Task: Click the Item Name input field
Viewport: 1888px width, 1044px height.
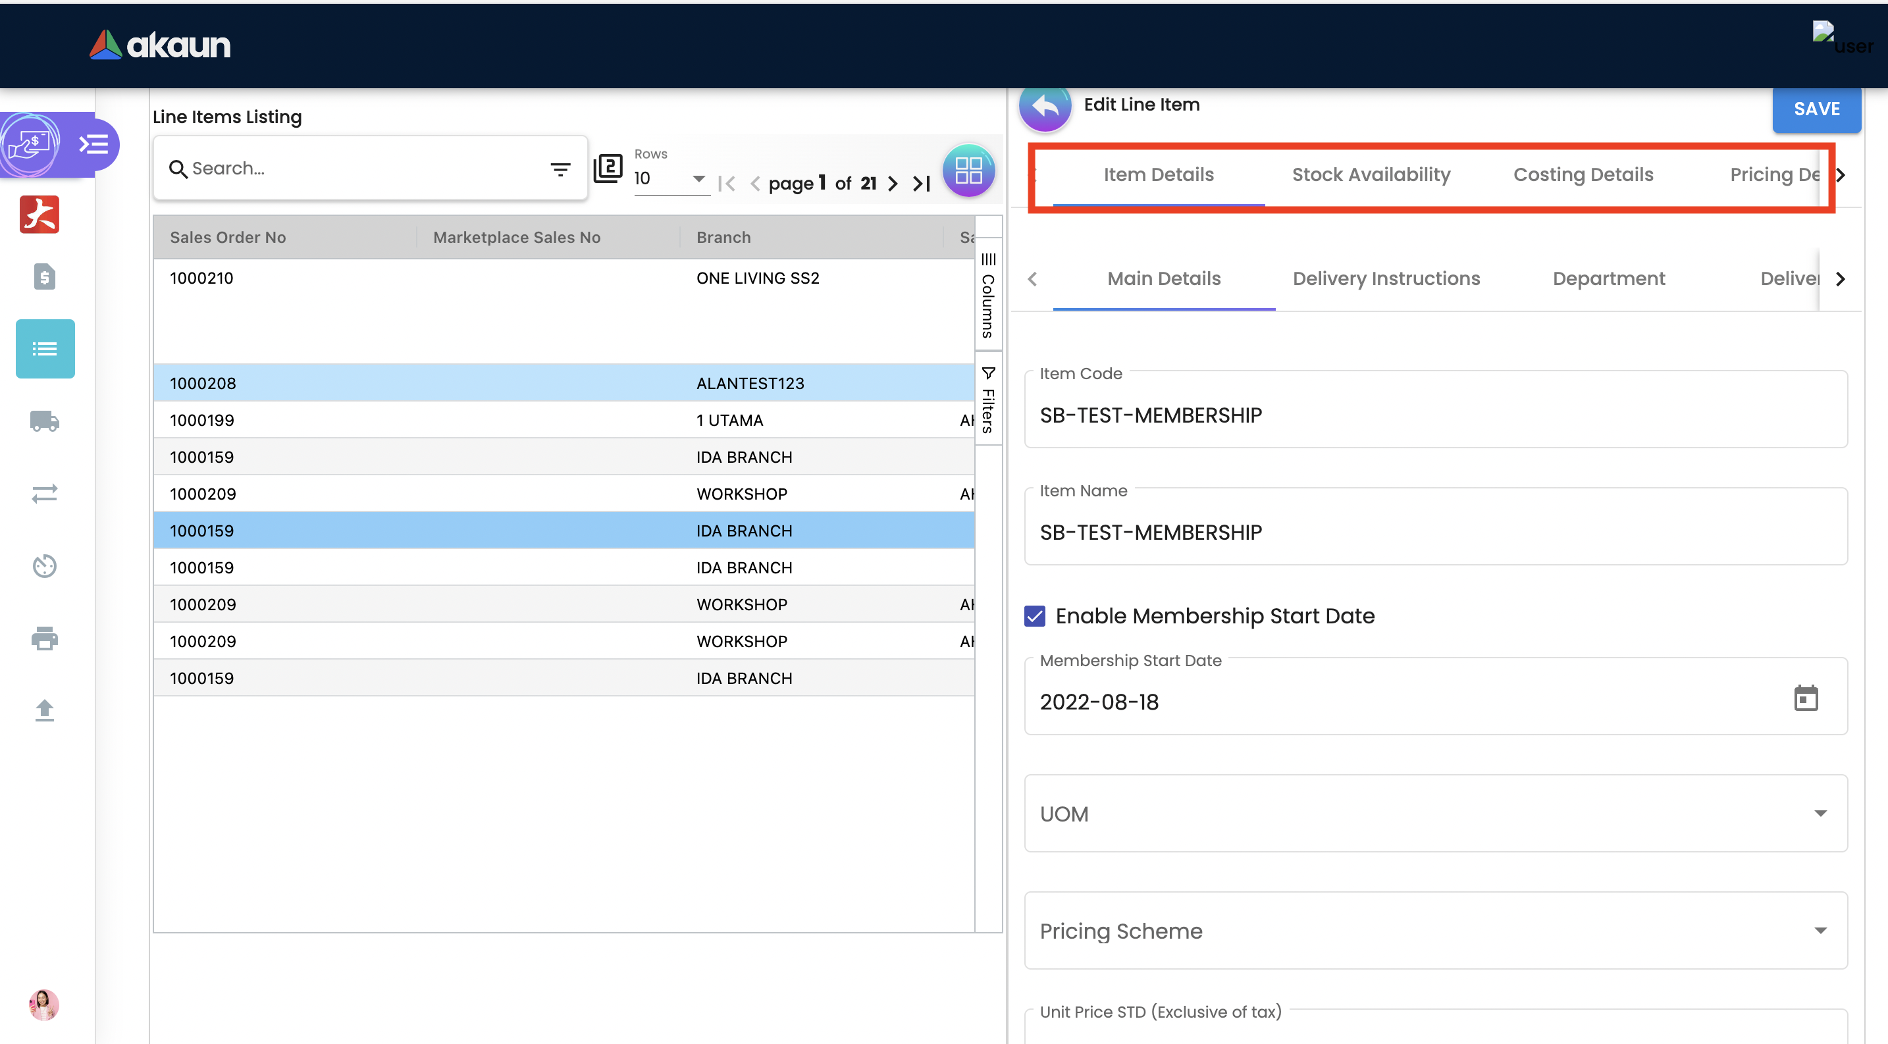Action: click(x=1435, y=533)
